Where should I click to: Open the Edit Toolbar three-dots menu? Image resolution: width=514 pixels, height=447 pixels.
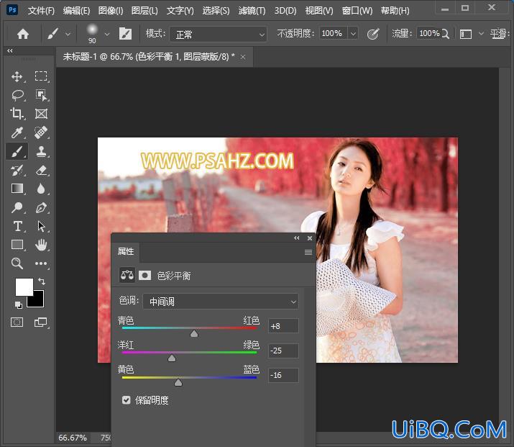[x=41, y=263]
